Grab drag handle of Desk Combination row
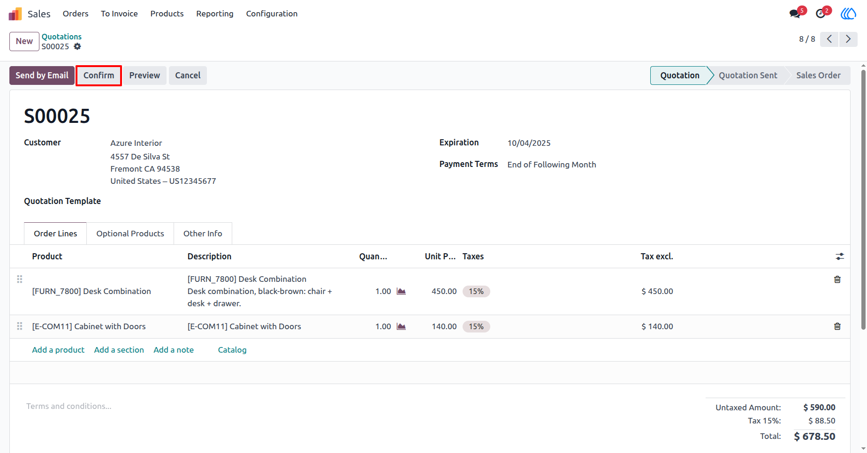Image resolution: width=867 pixels, height=453 pixels. click(20, 279)
